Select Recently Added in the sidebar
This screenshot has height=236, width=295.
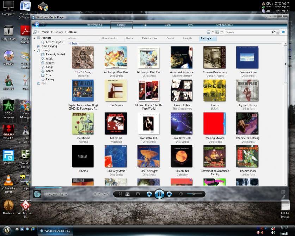(55, 54)
